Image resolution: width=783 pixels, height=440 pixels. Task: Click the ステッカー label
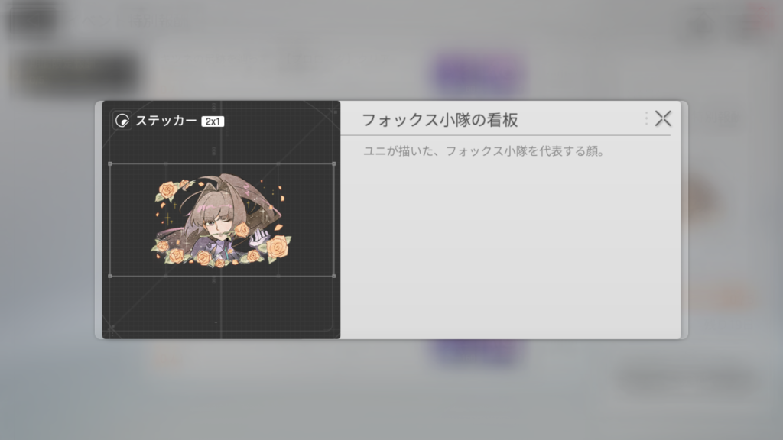coord(166,121)
